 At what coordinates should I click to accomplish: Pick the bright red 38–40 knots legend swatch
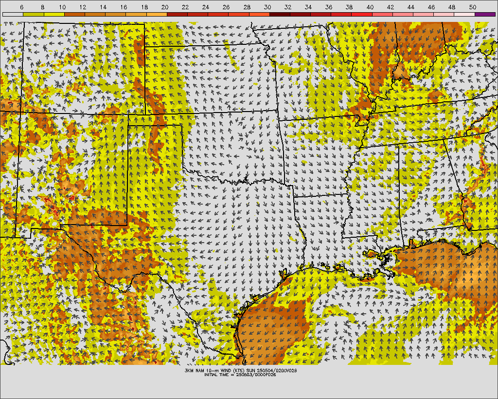pos(362,14)
